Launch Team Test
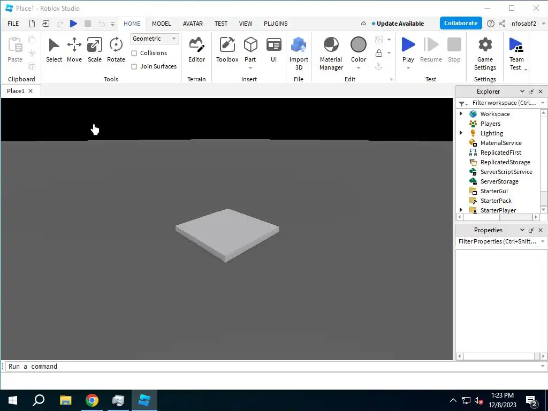 point(516,54)
